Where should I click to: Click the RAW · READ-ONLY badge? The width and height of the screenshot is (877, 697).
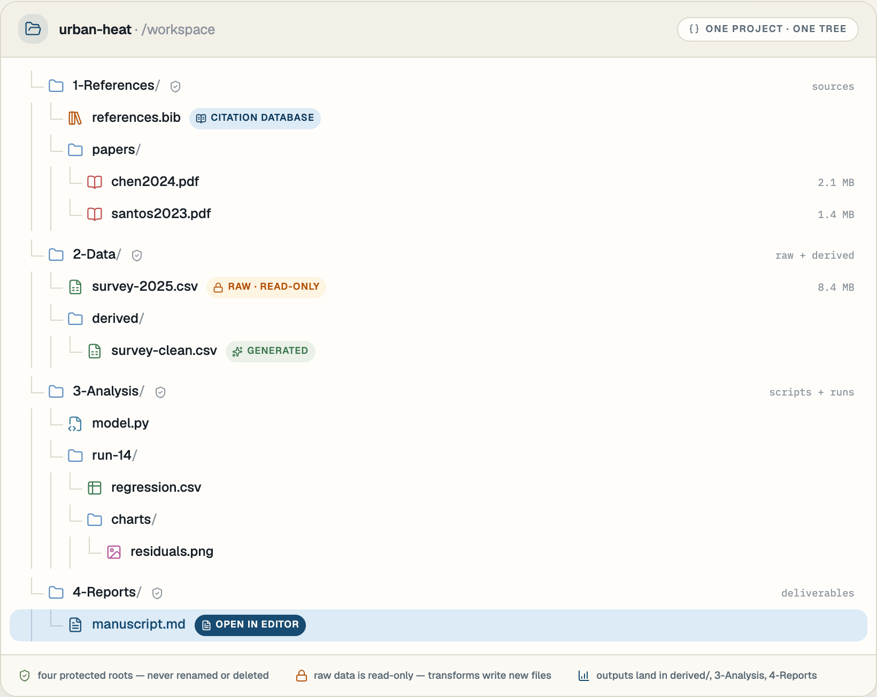click(266, 287)
